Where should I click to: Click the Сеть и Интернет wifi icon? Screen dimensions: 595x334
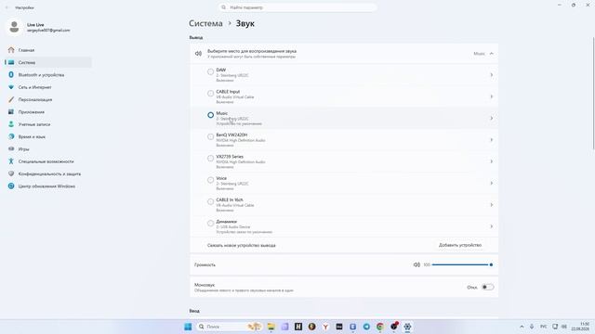click(11, 87)
